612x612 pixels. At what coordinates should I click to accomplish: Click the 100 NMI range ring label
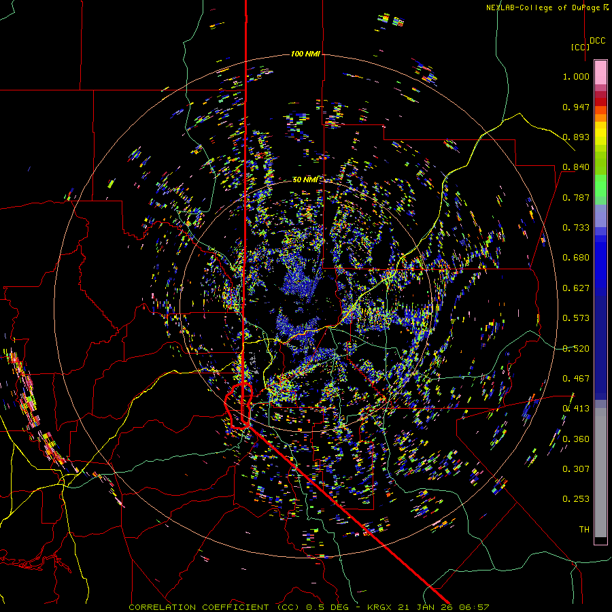tap(305, 54)
